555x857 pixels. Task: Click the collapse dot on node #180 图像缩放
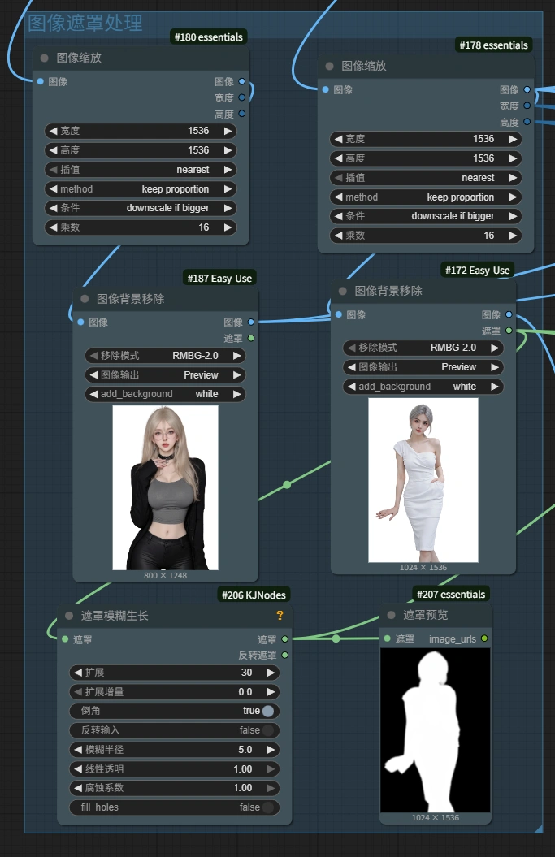45,58
